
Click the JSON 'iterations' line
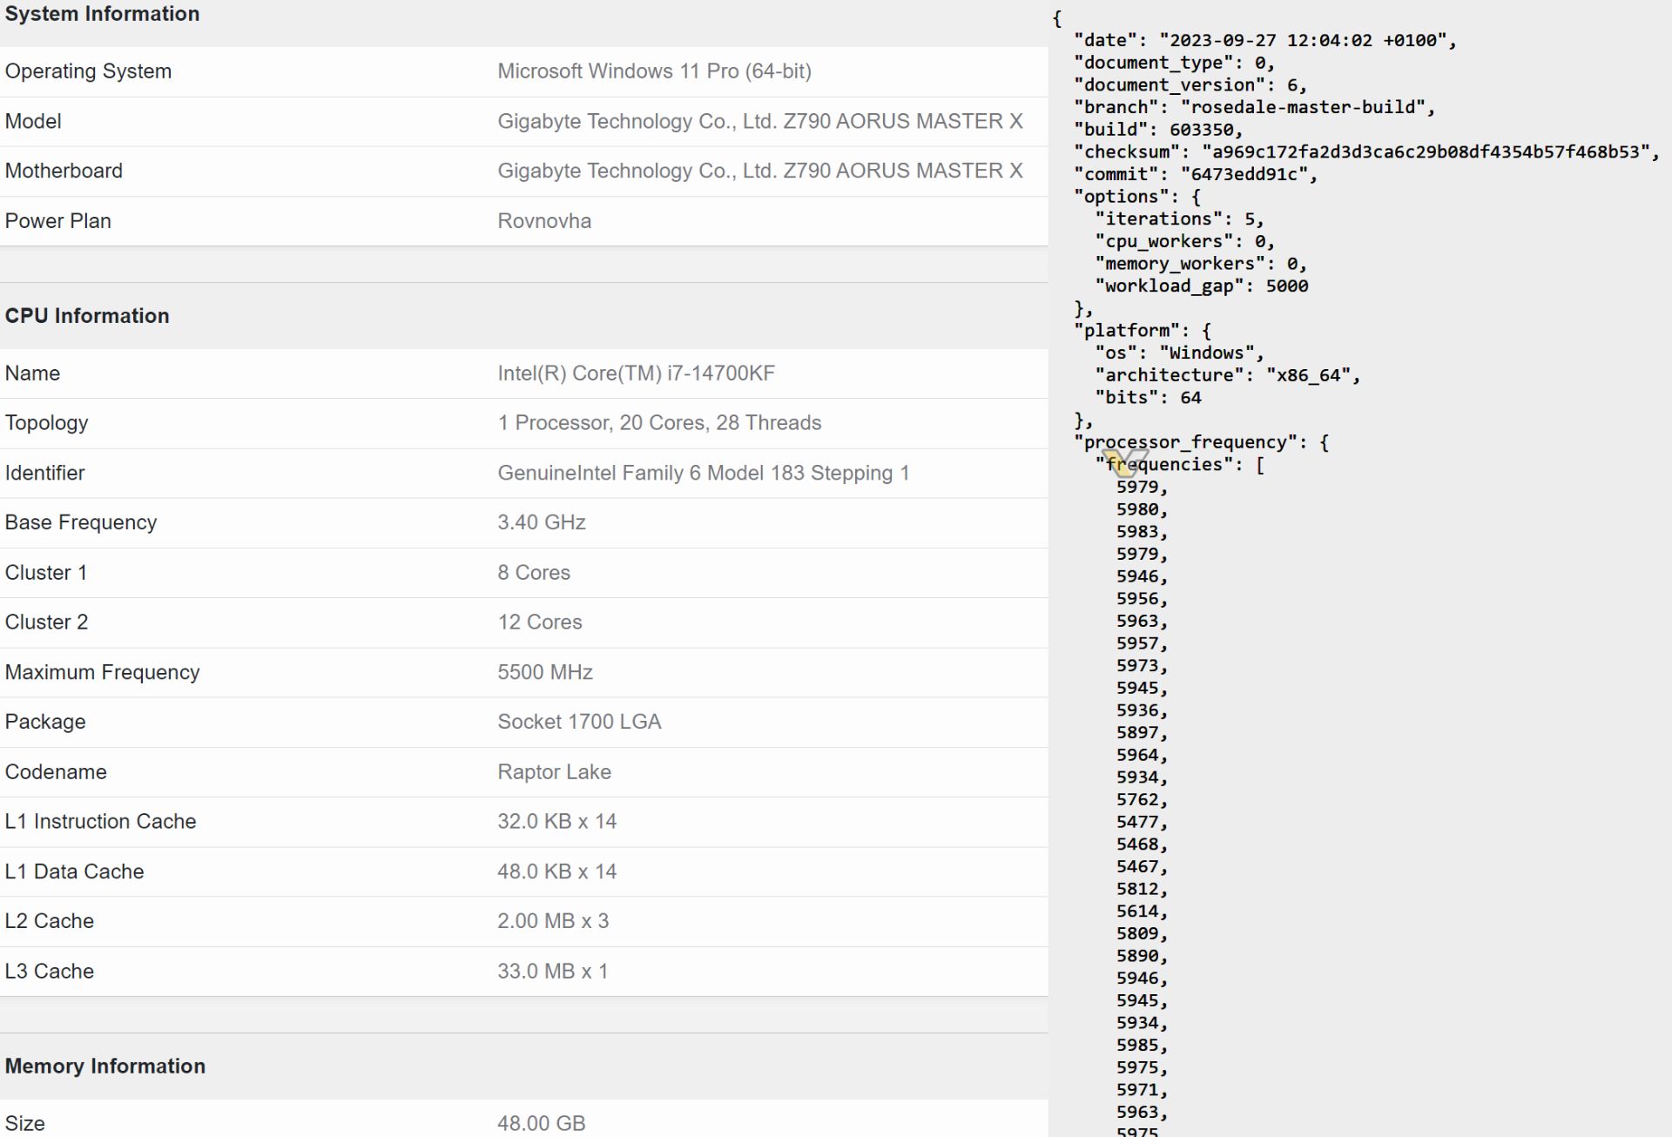click(x=1179, y=219)
